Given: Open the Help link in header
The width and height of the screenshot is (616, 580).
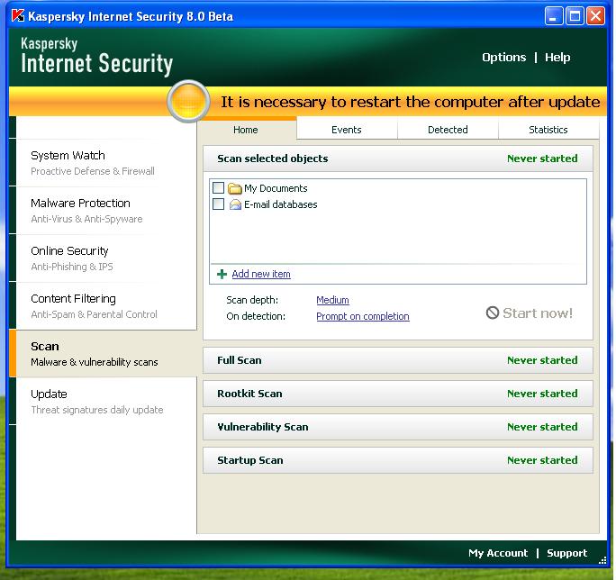Looking at the screenshot, I should click(x=557, y=58).
